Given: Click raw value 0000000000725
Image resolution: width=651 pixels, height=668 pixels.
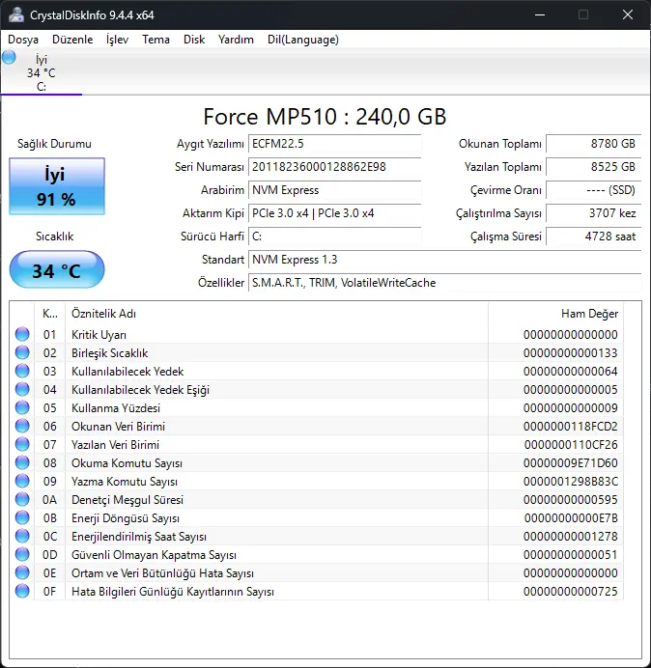Looking at the screenshot, I should (571, 592).
